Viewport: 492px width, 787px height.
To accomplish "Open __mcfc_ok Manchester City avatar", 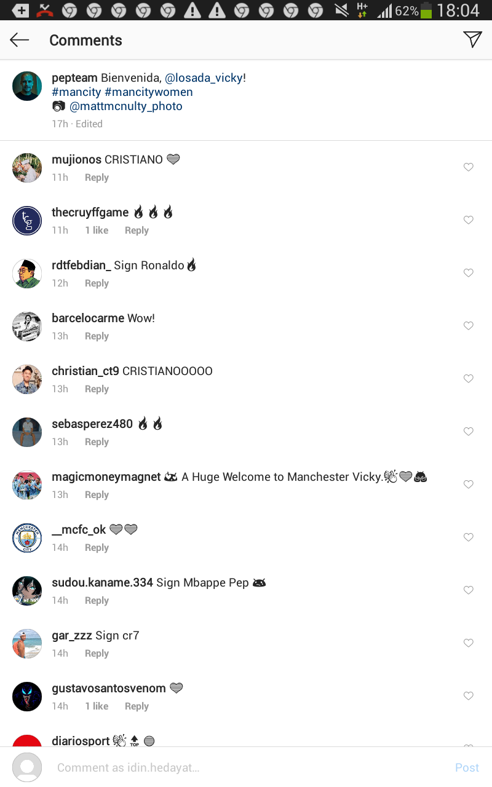I will click(x=27, y=539).
